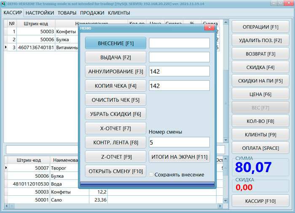Click the СКИДКА [F4] button
This screenshot has height=213, width=295.
[x=260, y=67]
